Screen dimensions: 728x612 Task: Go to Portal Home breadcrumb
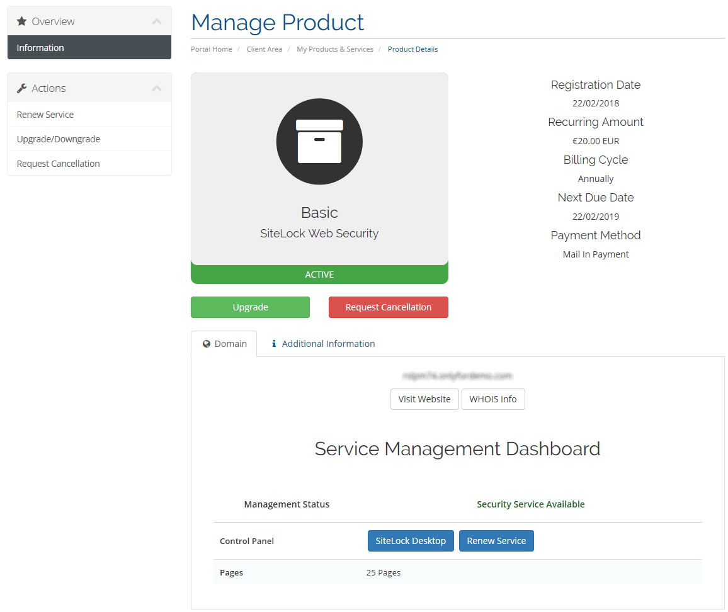211,49
